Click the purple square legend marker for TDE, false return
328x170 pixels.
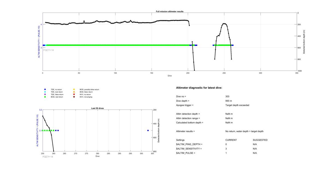tap(45, 94)
